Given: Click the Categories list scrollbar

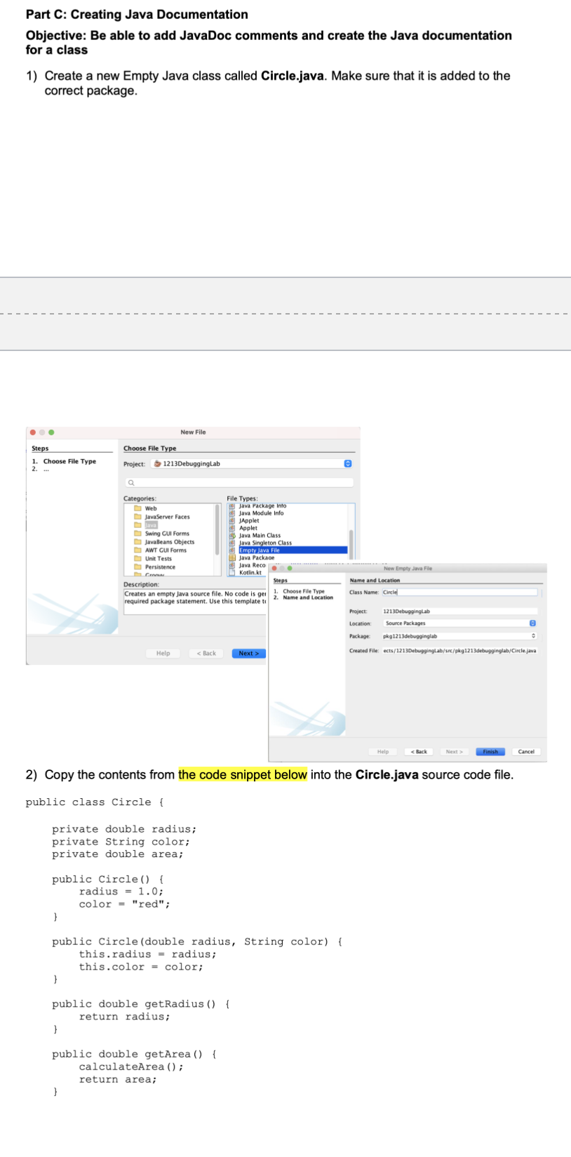Looking at the screenshot, I should click(x=217, y=530).
